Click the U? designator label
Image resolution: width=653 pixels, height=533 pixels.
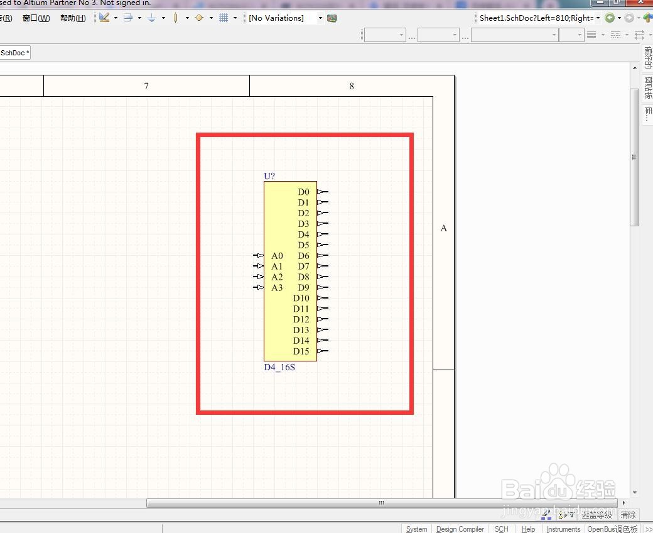click(269, 176)
